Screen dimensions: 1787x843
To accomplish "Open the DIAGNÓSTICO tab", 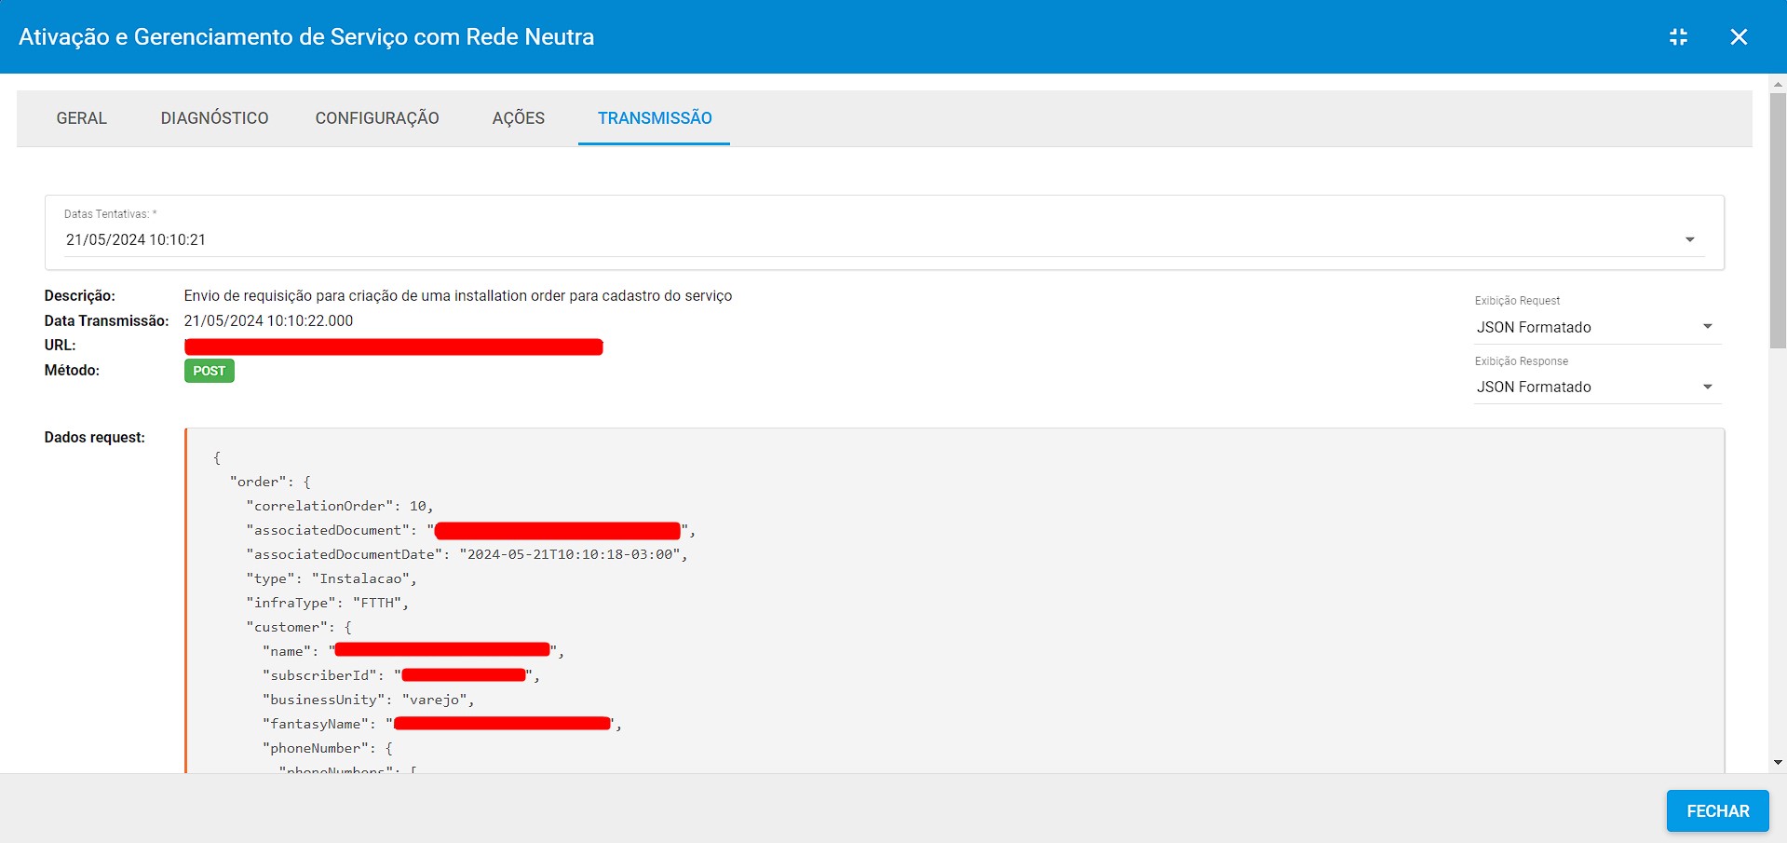I will click(x=214, y=118).
